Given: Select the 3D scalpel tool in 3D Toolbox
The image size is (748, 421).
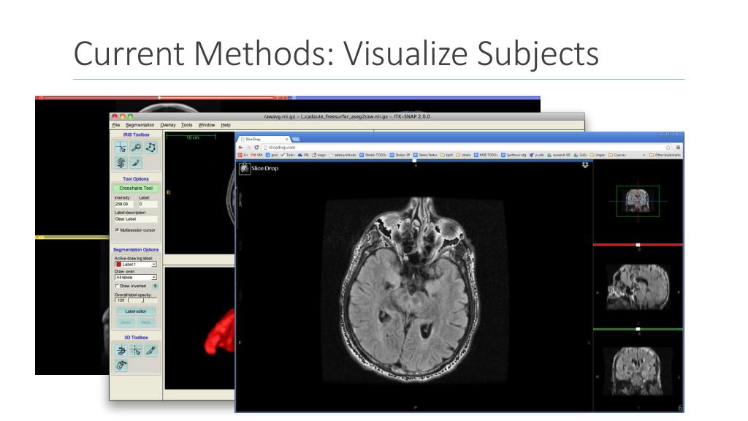Looking at the screenshot, I should tap(150, 351).
